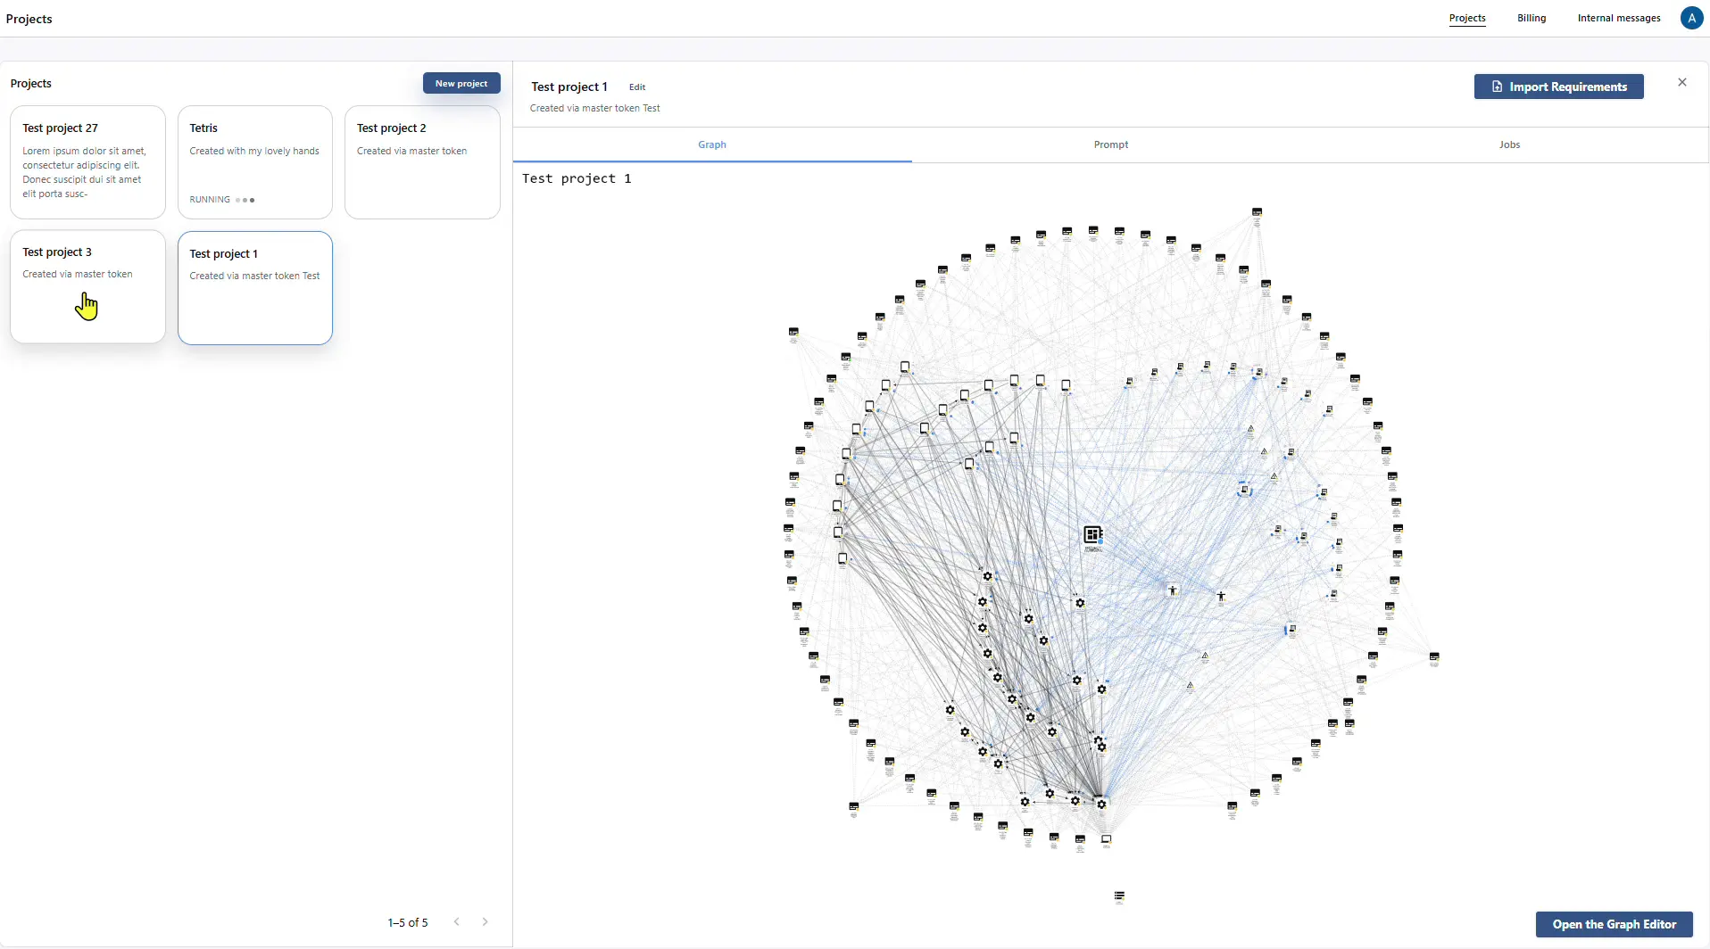The image size is (1710, 949).
Task: Go to previous page of projects
Action: [x=457, y=922]
